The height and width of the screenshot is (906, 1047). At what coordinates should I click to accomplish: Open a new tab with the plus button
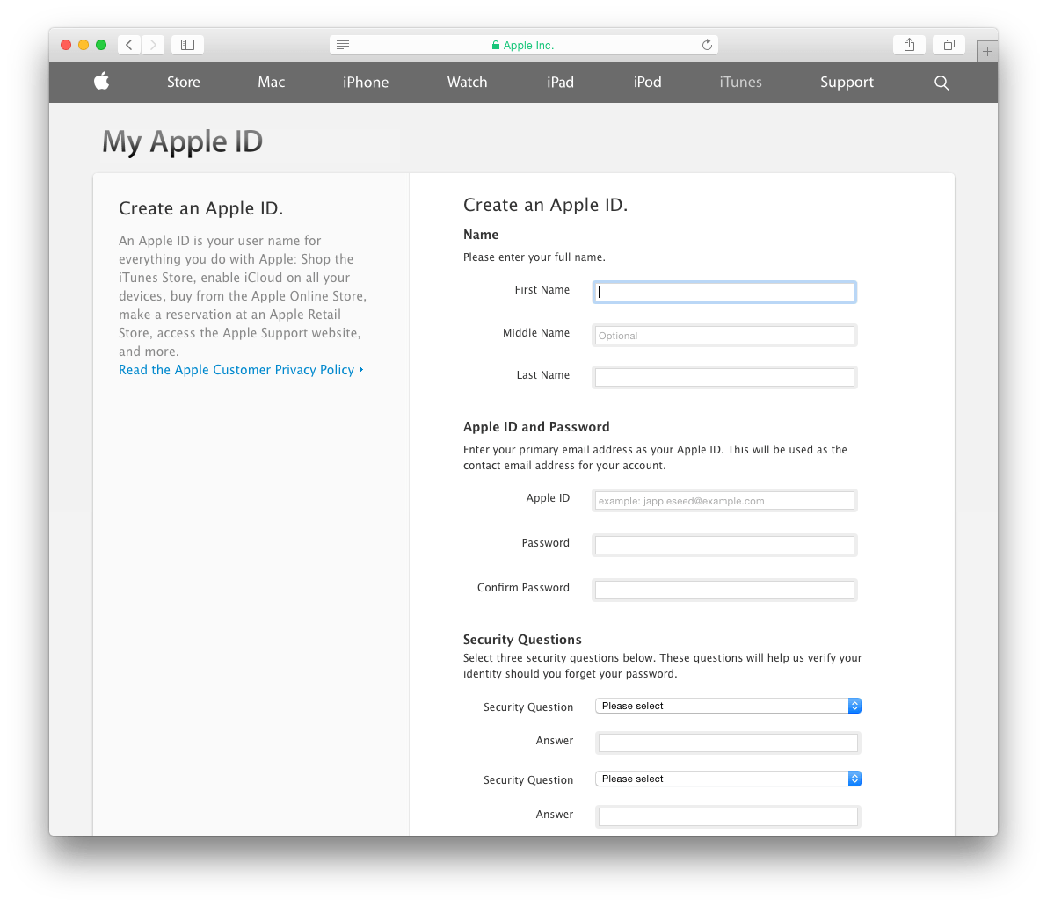987,50
